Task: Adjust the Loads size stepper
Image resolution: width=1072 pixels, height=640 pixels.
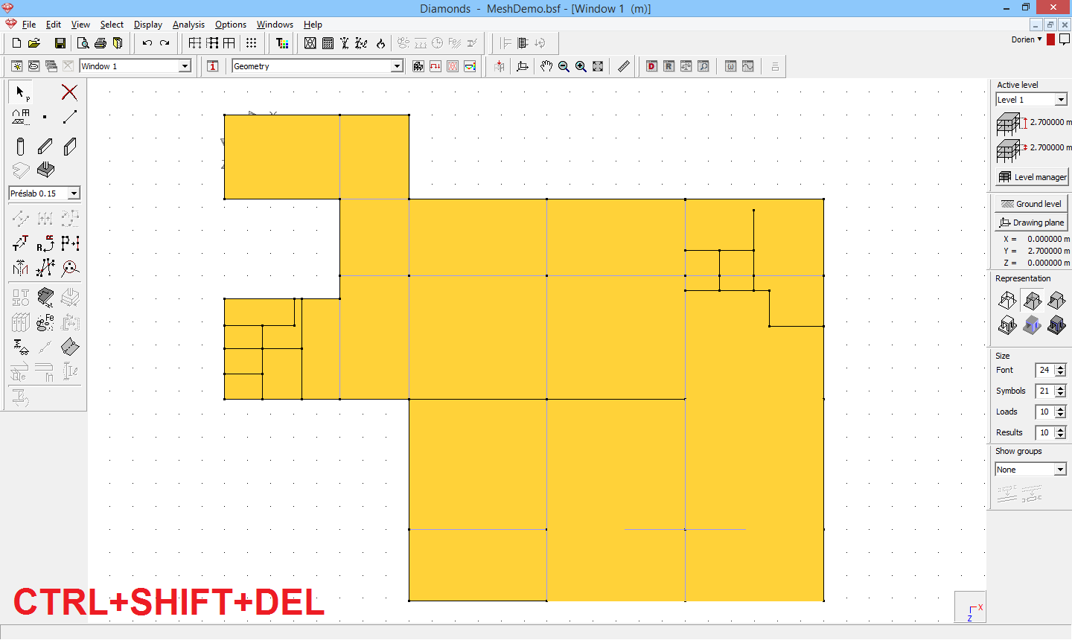Action: [1061, 412]
